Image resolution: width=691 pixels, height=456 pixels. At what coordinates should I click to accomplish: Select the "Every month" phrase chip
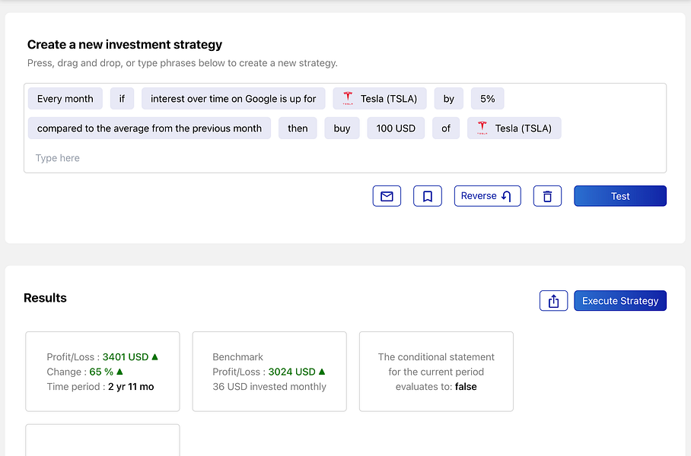tap(65, 99)
